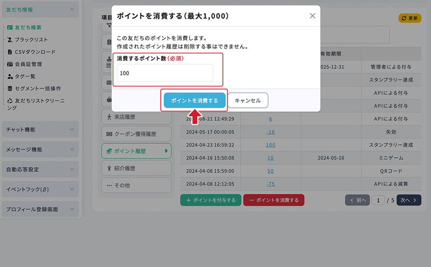
Task: Go to next page with 次へ button
Action: pos(408,200)
